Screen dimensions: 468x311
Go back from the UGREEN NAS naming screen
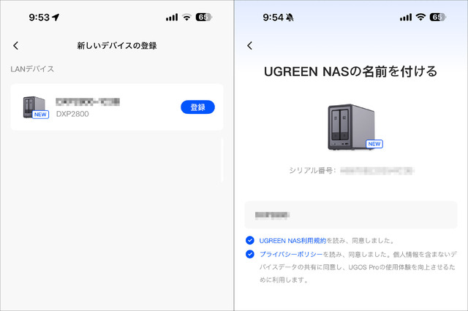(x=250, y=45)
